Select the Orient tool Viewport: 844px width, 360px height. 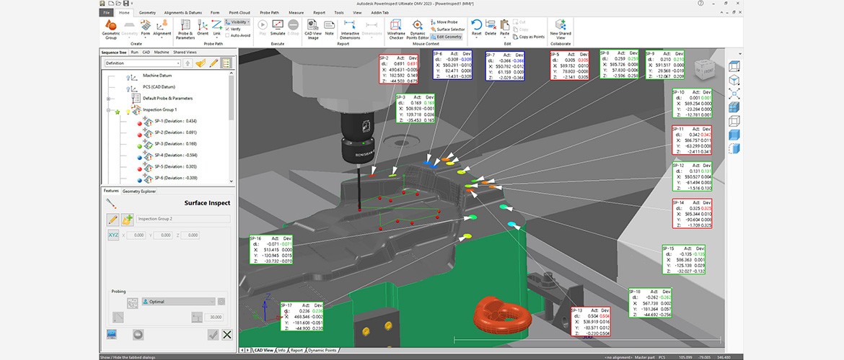203,28
